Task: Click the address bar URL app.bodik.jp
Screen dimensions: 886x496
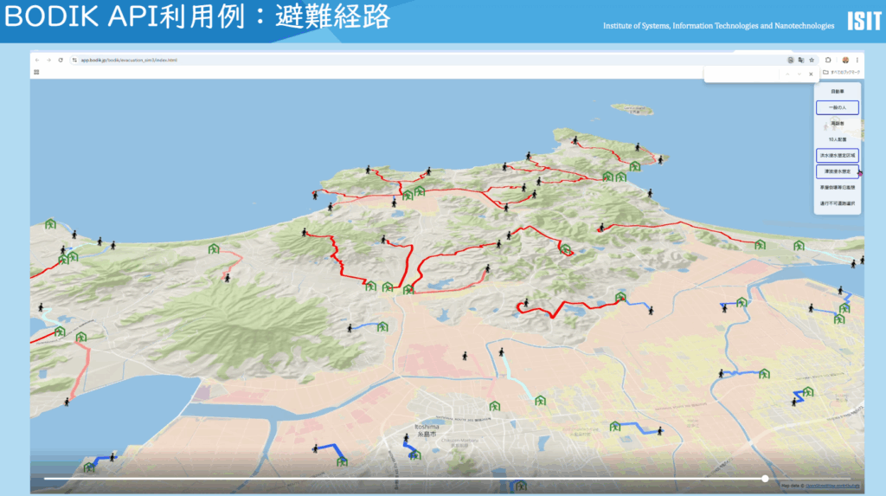Action: coord(129,60)
